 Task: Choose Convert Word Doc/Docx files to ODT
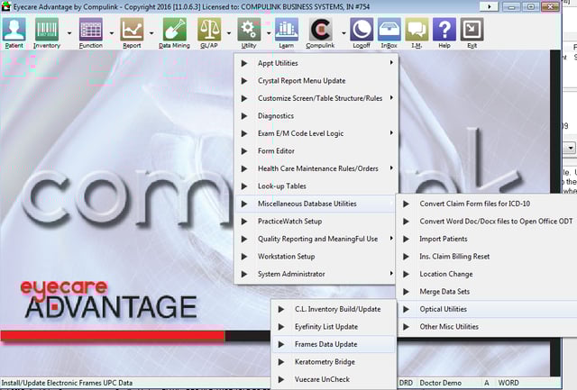coord(487,222)
